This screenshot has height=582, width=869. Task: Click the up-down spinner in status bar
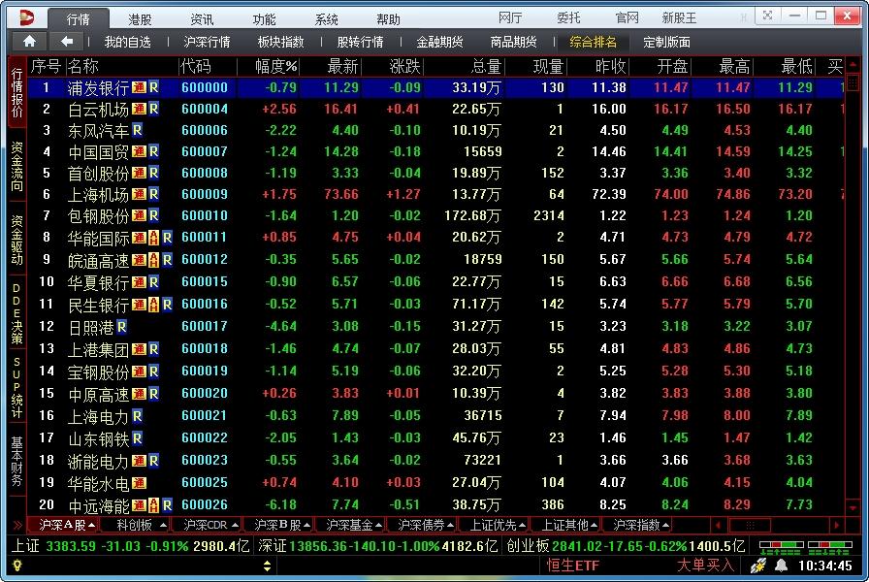(267, 566)
